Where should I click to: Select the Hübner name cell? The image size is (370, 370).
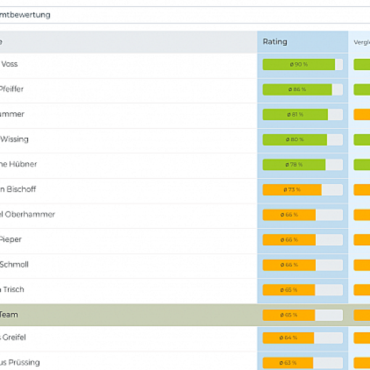(128, 166)
